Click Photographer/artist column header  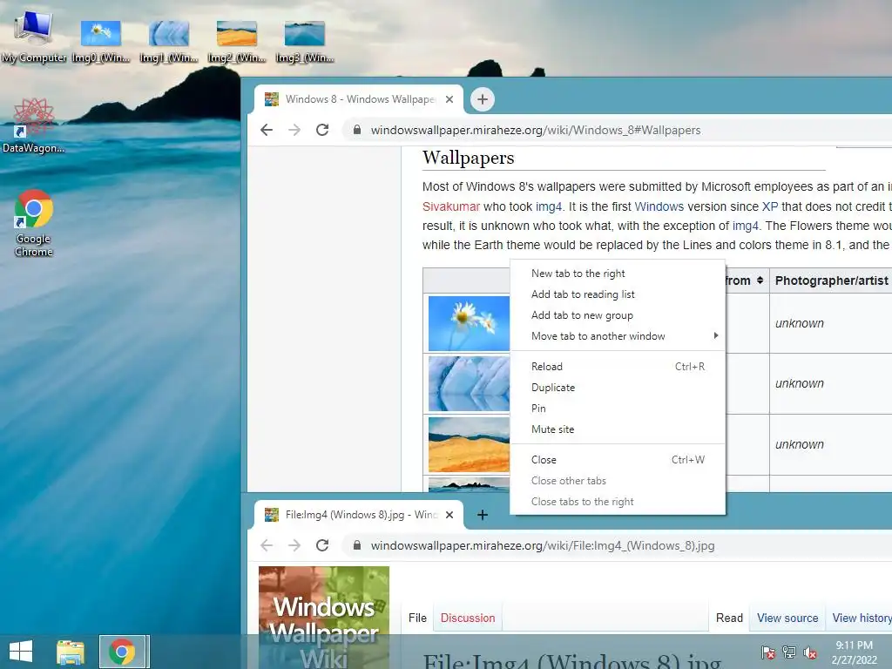(x=830, y=280)
